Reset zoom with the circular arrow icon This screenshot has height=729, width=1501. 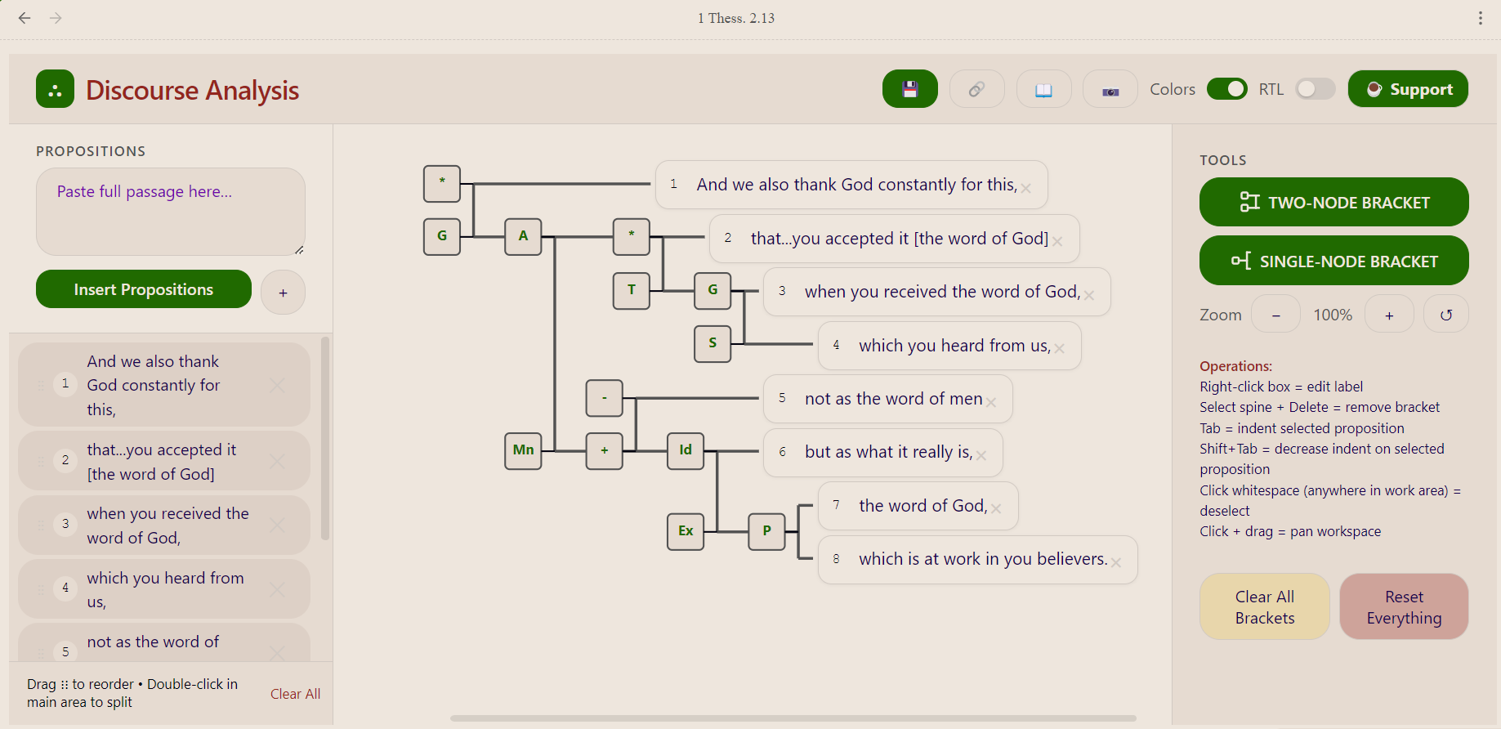coord(1445,315)
